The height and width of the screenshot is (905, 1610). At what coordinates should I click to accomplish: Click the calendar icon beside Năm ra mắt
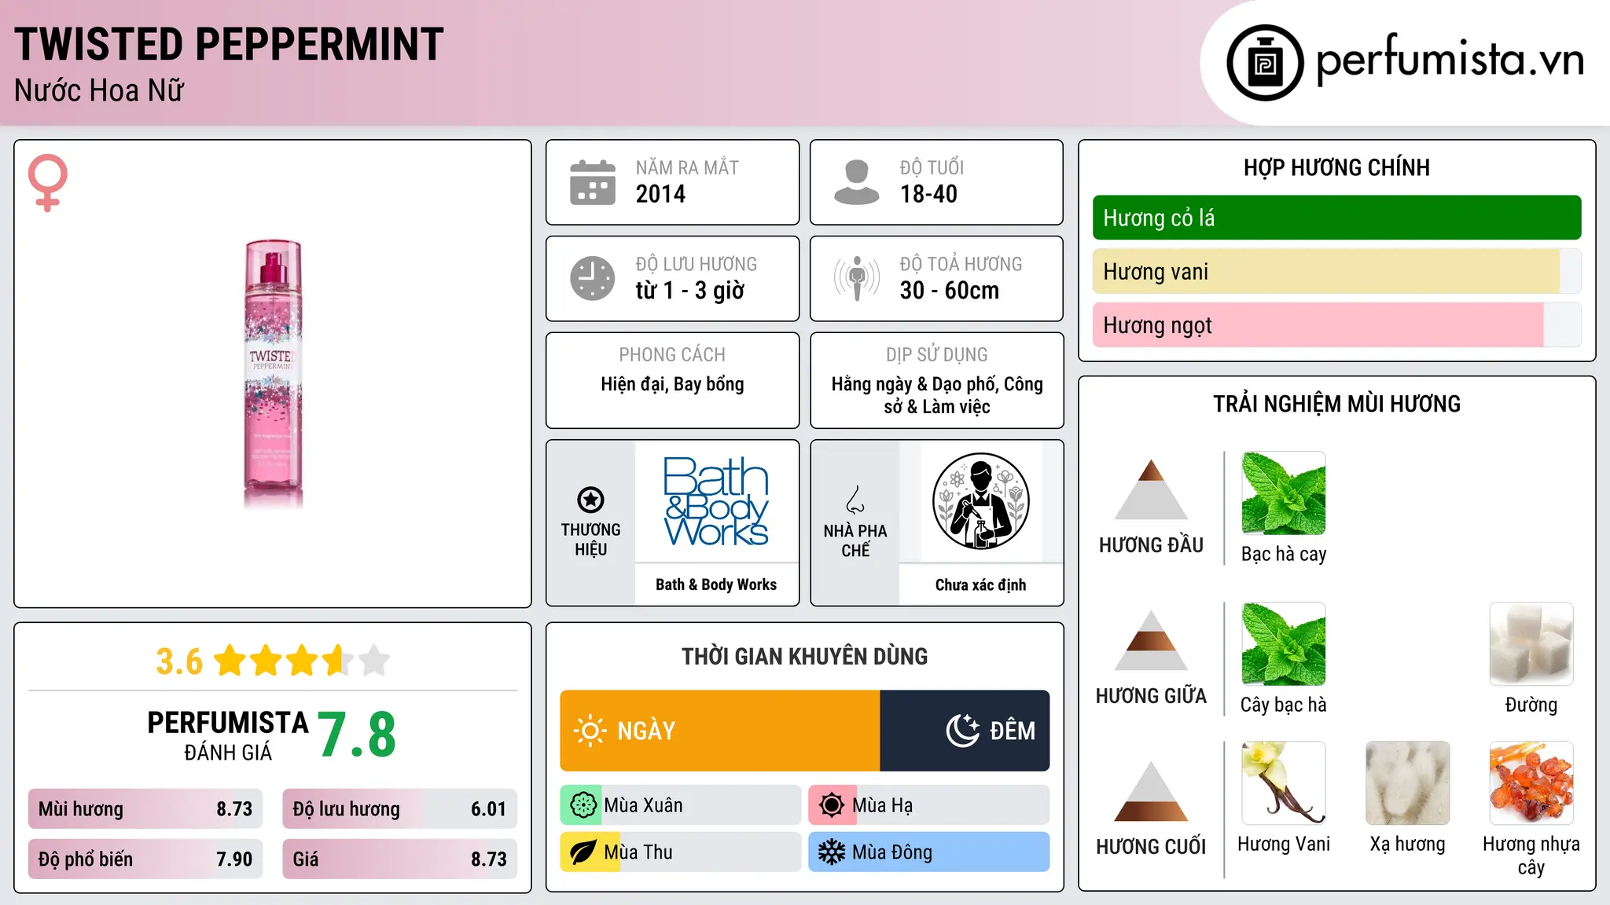pos(593,182)
